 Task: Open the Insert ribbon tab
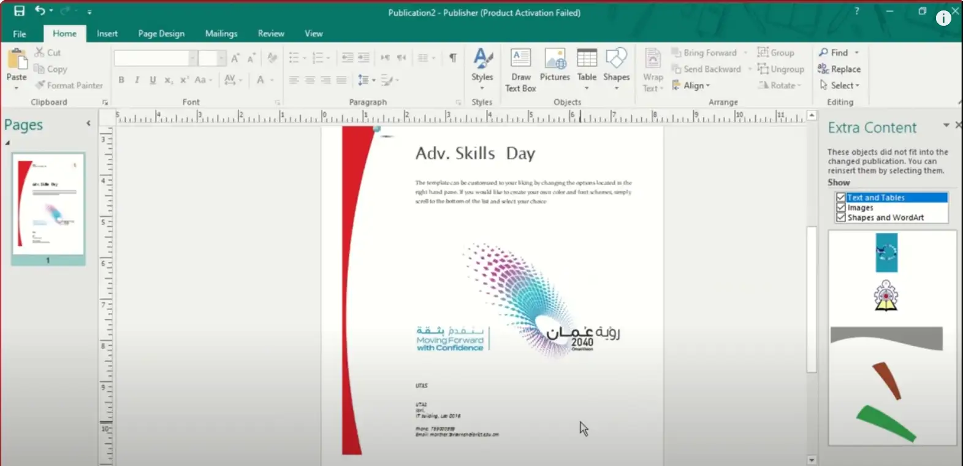(107, 34)
